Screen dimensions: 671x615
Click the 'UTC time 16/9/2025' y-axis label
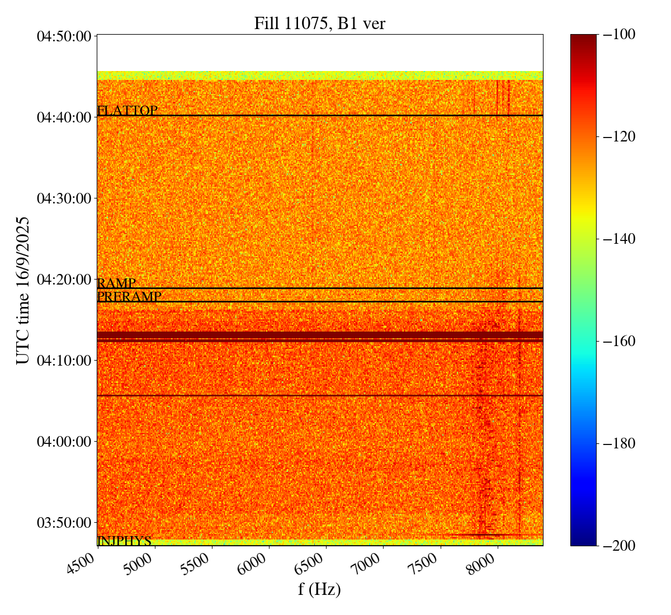click(x=22, y=290)
